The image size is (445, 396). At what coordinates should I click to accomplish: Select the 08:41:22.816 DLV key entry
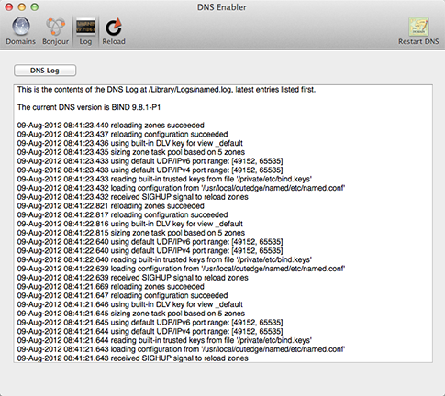pyautogui.click(x=130, y=224)
